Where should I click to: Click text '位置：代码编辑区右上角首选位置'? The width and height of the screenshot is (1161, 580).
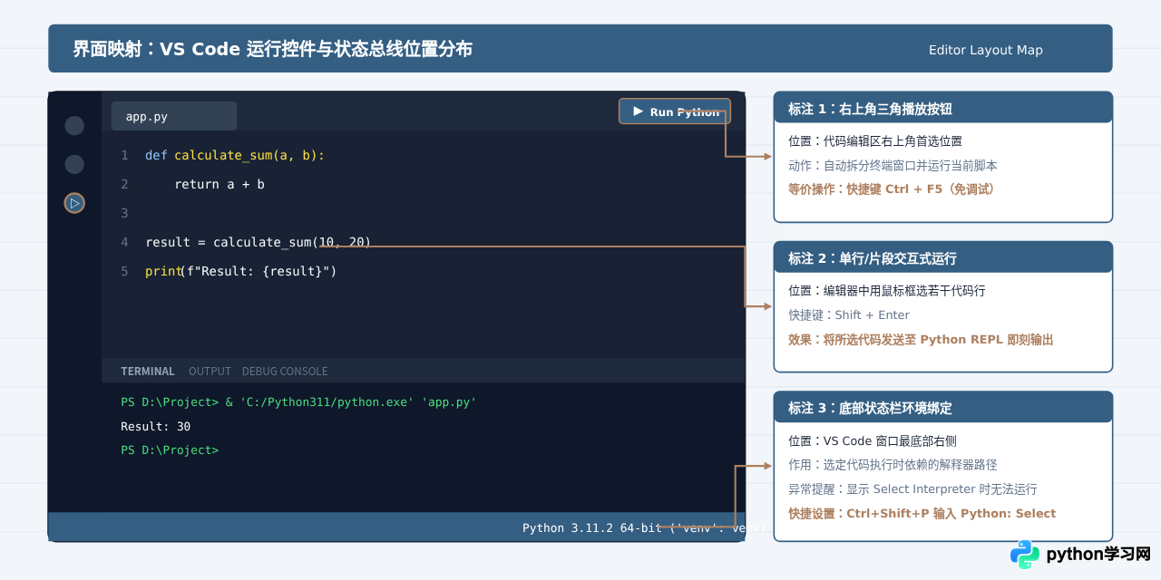click(875, 140)
